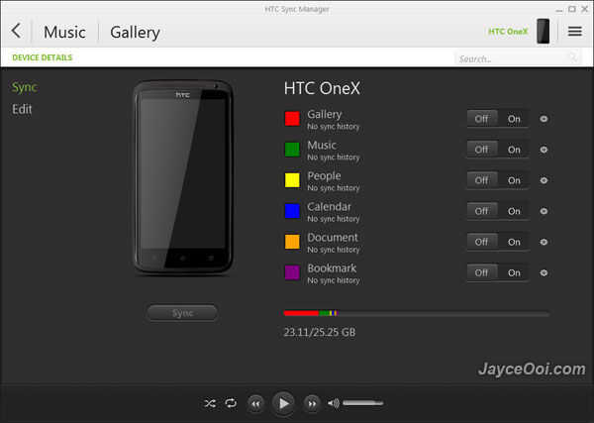
Task: Focus the Search field
Action: [x=517, y=58]
